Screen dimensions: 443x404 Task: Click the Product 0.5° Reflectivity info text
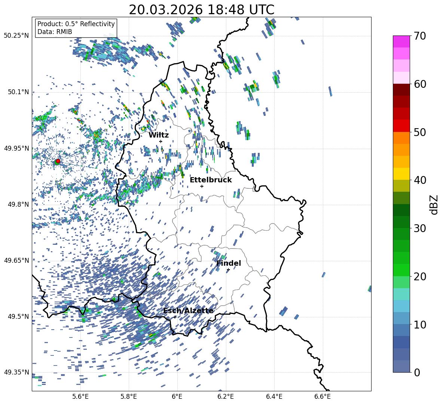[76, 24]
